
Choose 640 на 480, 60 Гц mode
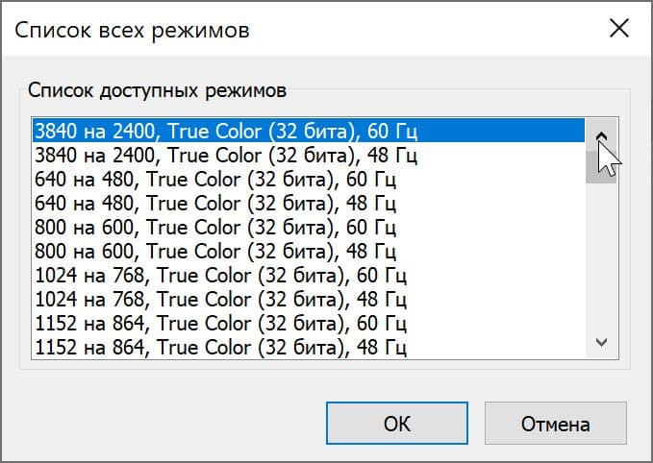coord(215,179)
